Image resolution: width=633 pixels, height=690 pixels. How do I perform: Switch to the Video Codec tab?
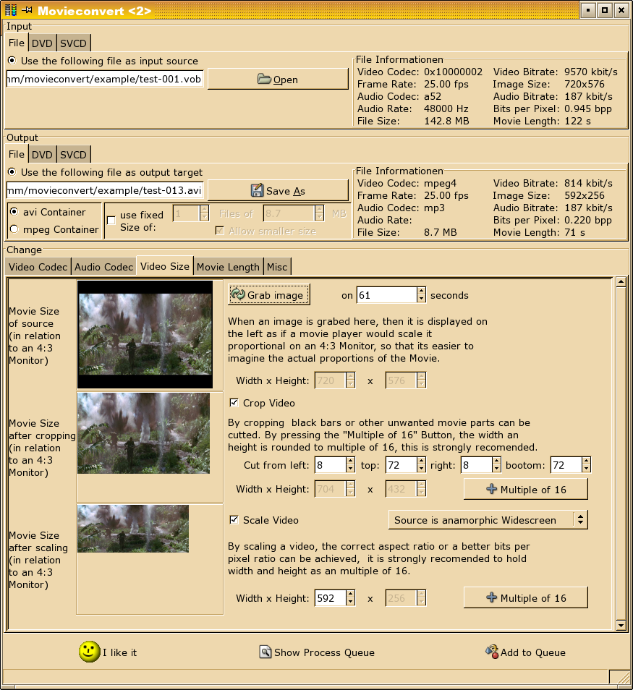(x=38, y=267)
